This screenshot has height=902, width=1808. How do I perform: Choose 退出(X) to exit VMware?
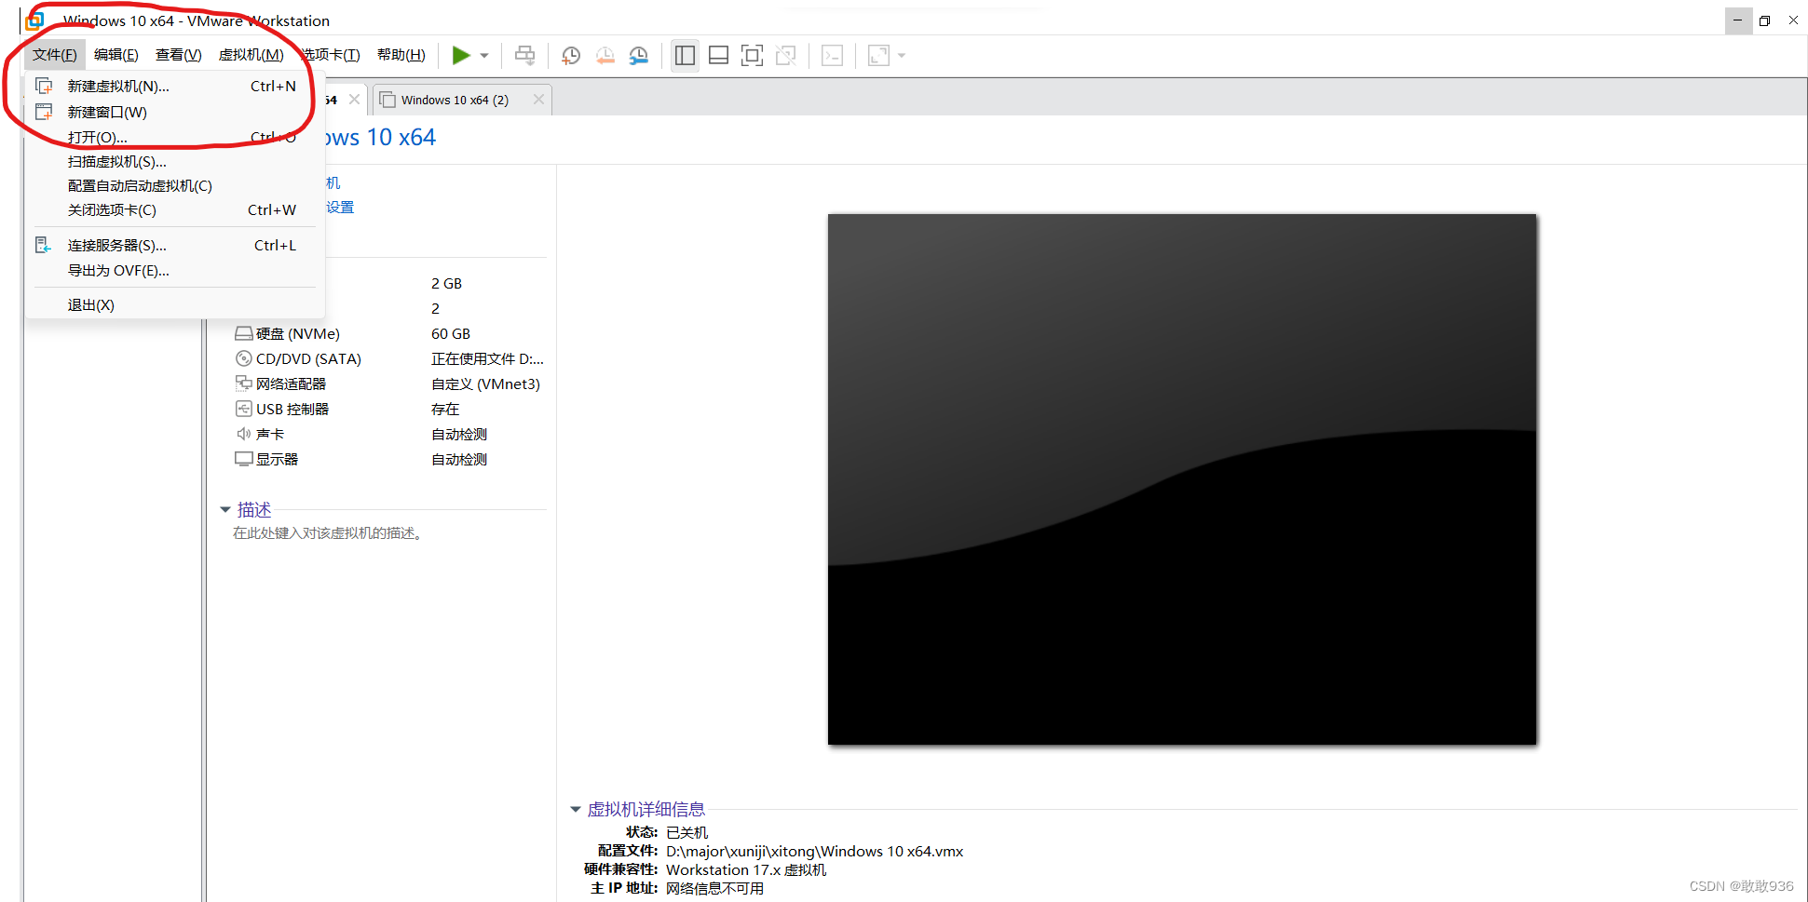point(175,305)
